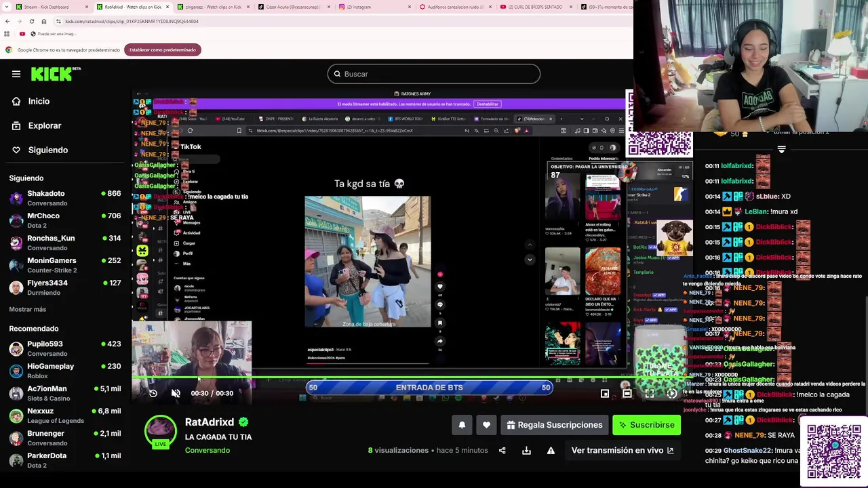Open Explorar in the sidebar
The image size is (868, 488).
[x=37, y=125]
